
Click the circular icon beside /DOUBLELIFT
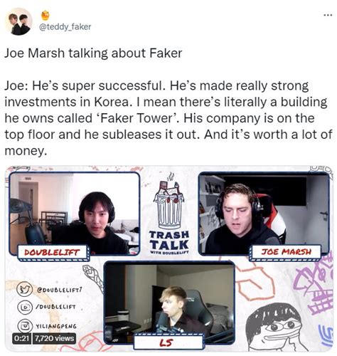click(24, 307)
